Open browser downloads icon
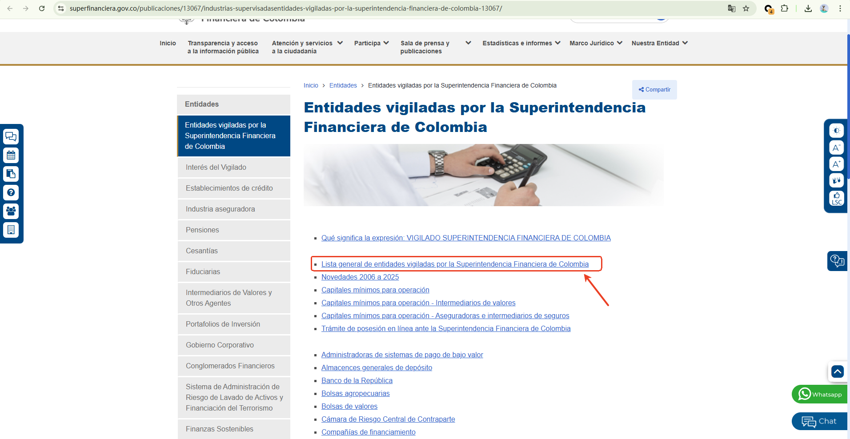Image resolution: width=850 pixels, height=439 pixels. pyautogui.click(x=808, y=8)
